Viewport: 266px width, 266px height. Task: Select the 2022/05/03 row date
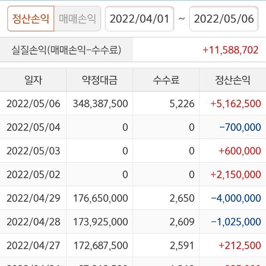click(33, 151)
